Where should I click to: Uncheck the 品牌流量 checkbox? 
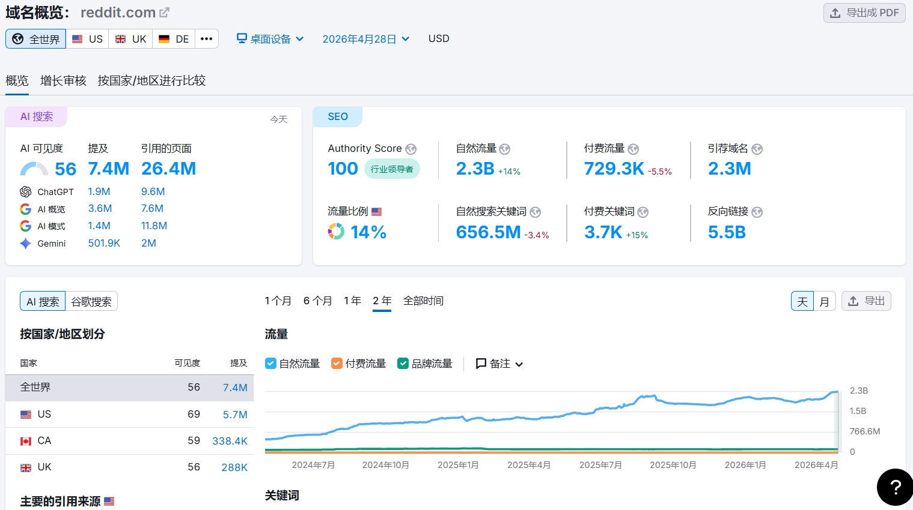[403, 364]
